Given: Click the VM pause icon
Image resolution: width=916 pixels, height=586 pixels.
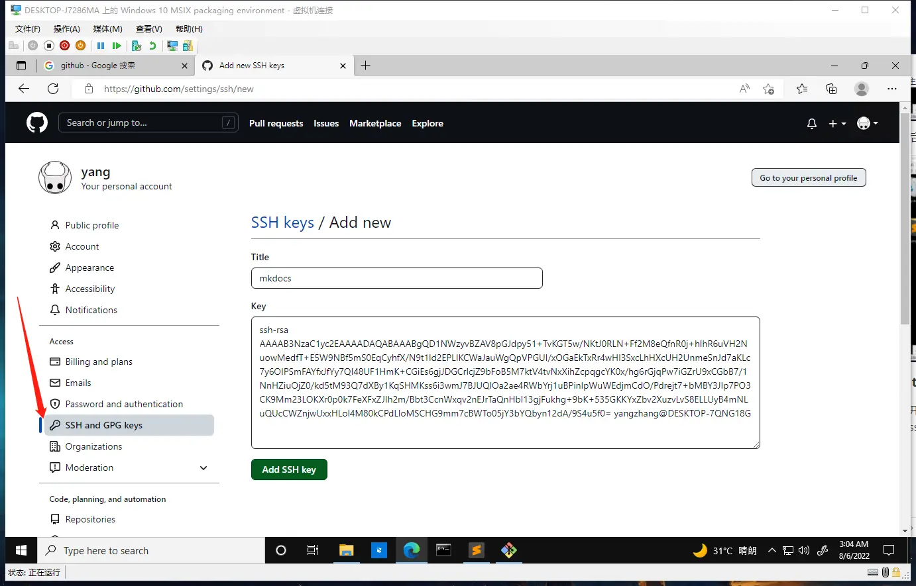Looking at the screenshot, I should [x=101, y=46].
